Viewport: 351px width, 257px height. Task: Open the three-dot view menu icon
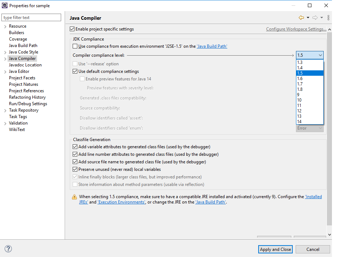pyautogui.click(x=328, y=18)
